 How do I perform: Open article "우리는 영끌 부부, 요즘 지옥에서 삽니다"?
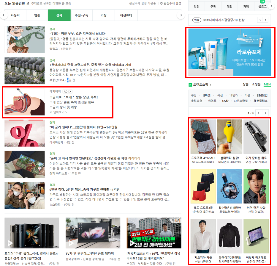(x=78, y=33)
